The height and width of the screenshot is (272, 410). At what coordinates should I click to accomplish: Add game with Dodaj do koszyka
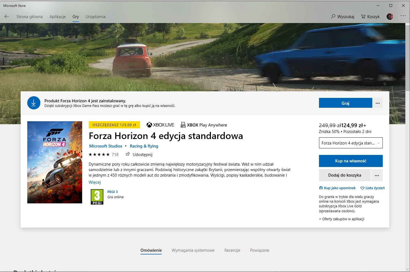(345, 175)
